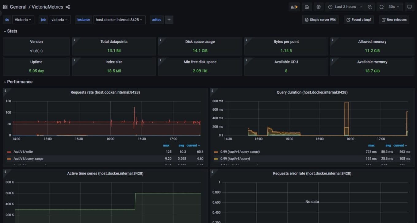The height and width of the screenshot is (223, 417).
Task: Cycle view mode with the monitor icon
Action: [x=409, y=7]
